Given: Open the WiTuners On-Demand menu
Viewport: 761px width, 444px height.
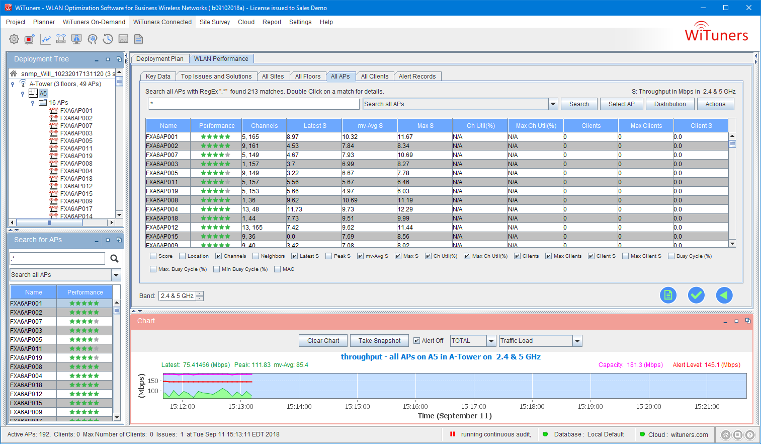Looking at the screenshot, I should (94, 22).
